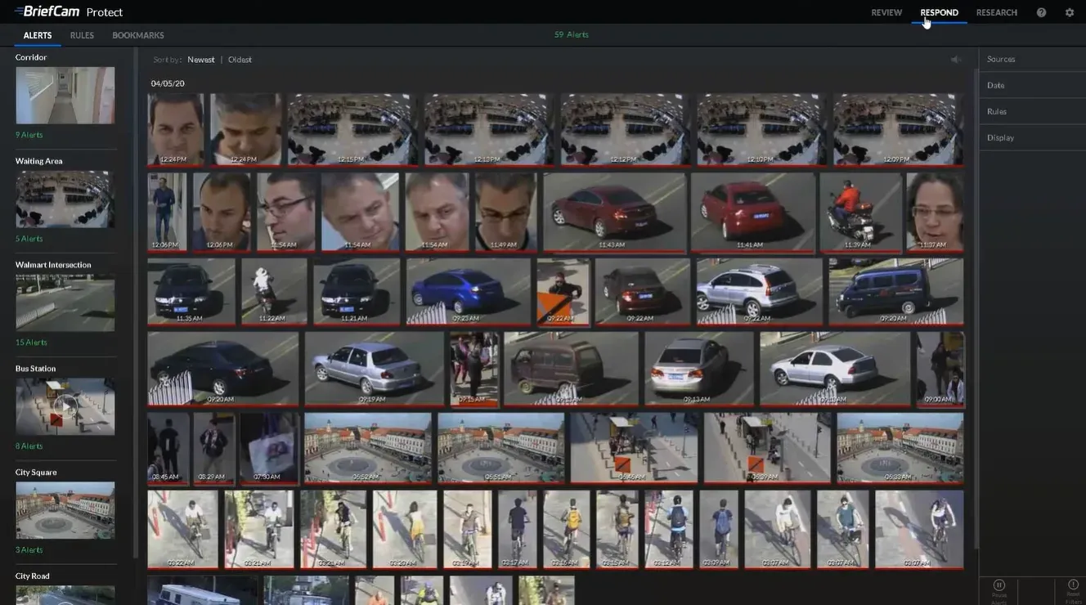Screen dimensions: 1086x605
Task: Click the '15 Alerts' text under Walmart Intersection
Action: click(31, 343)
